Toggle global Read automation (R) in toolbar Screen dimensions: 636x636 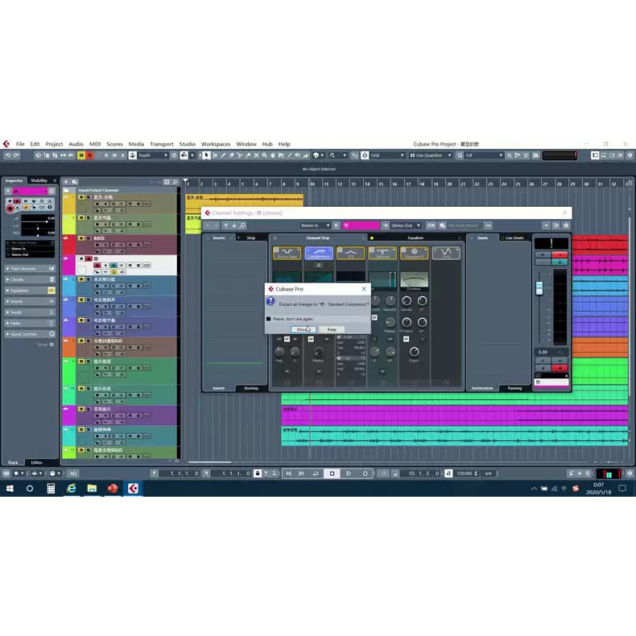[106, 155]
